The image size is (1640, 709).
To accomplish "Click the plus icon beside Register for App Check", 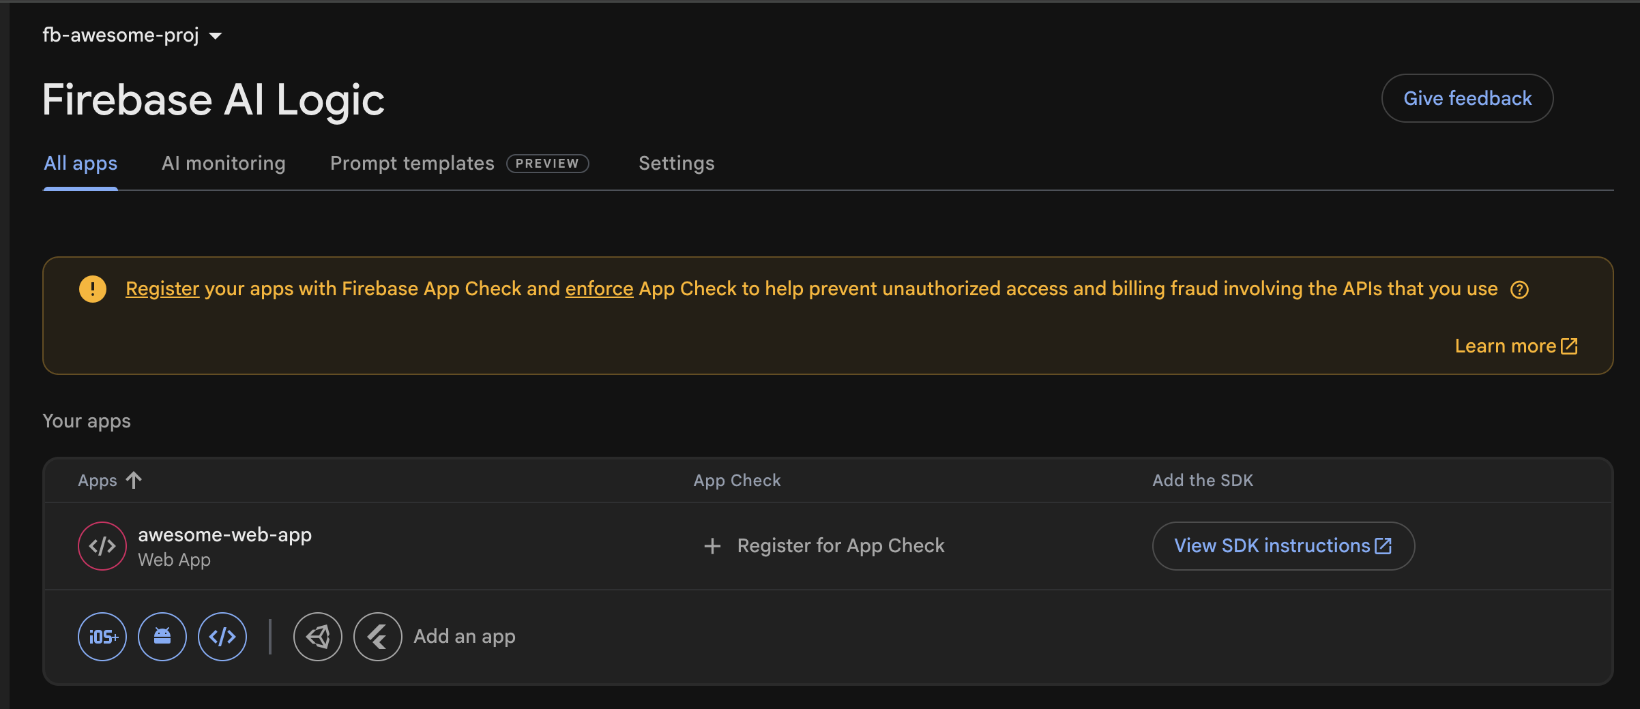I will point(712,546).
